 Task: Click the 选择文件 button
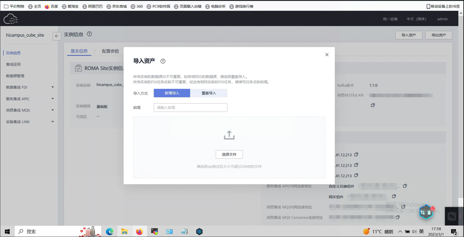(229, 154)
